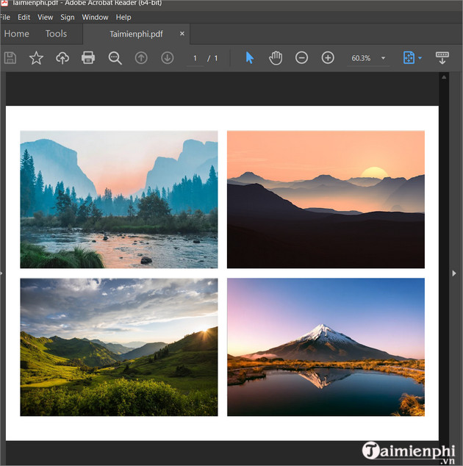Open the Edit menu
The image size is (463, 466).
(x=24, y=17)
